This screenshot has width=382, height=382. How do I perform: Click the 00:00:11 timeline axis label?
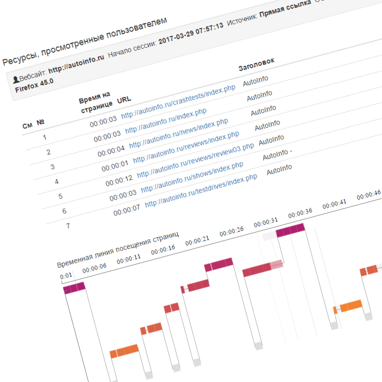(129, 259)
